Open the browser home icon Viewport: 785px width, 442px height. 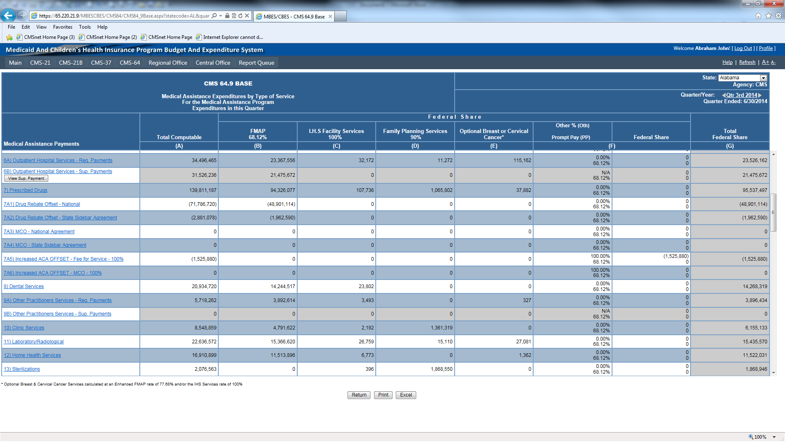click(x=758, y=16)
